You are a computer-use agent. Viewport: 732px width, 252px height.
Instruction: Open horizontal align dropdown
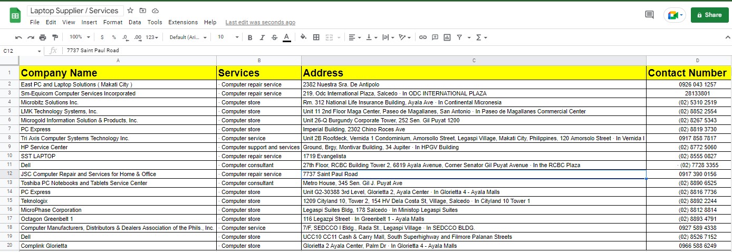tap(355, 37)
